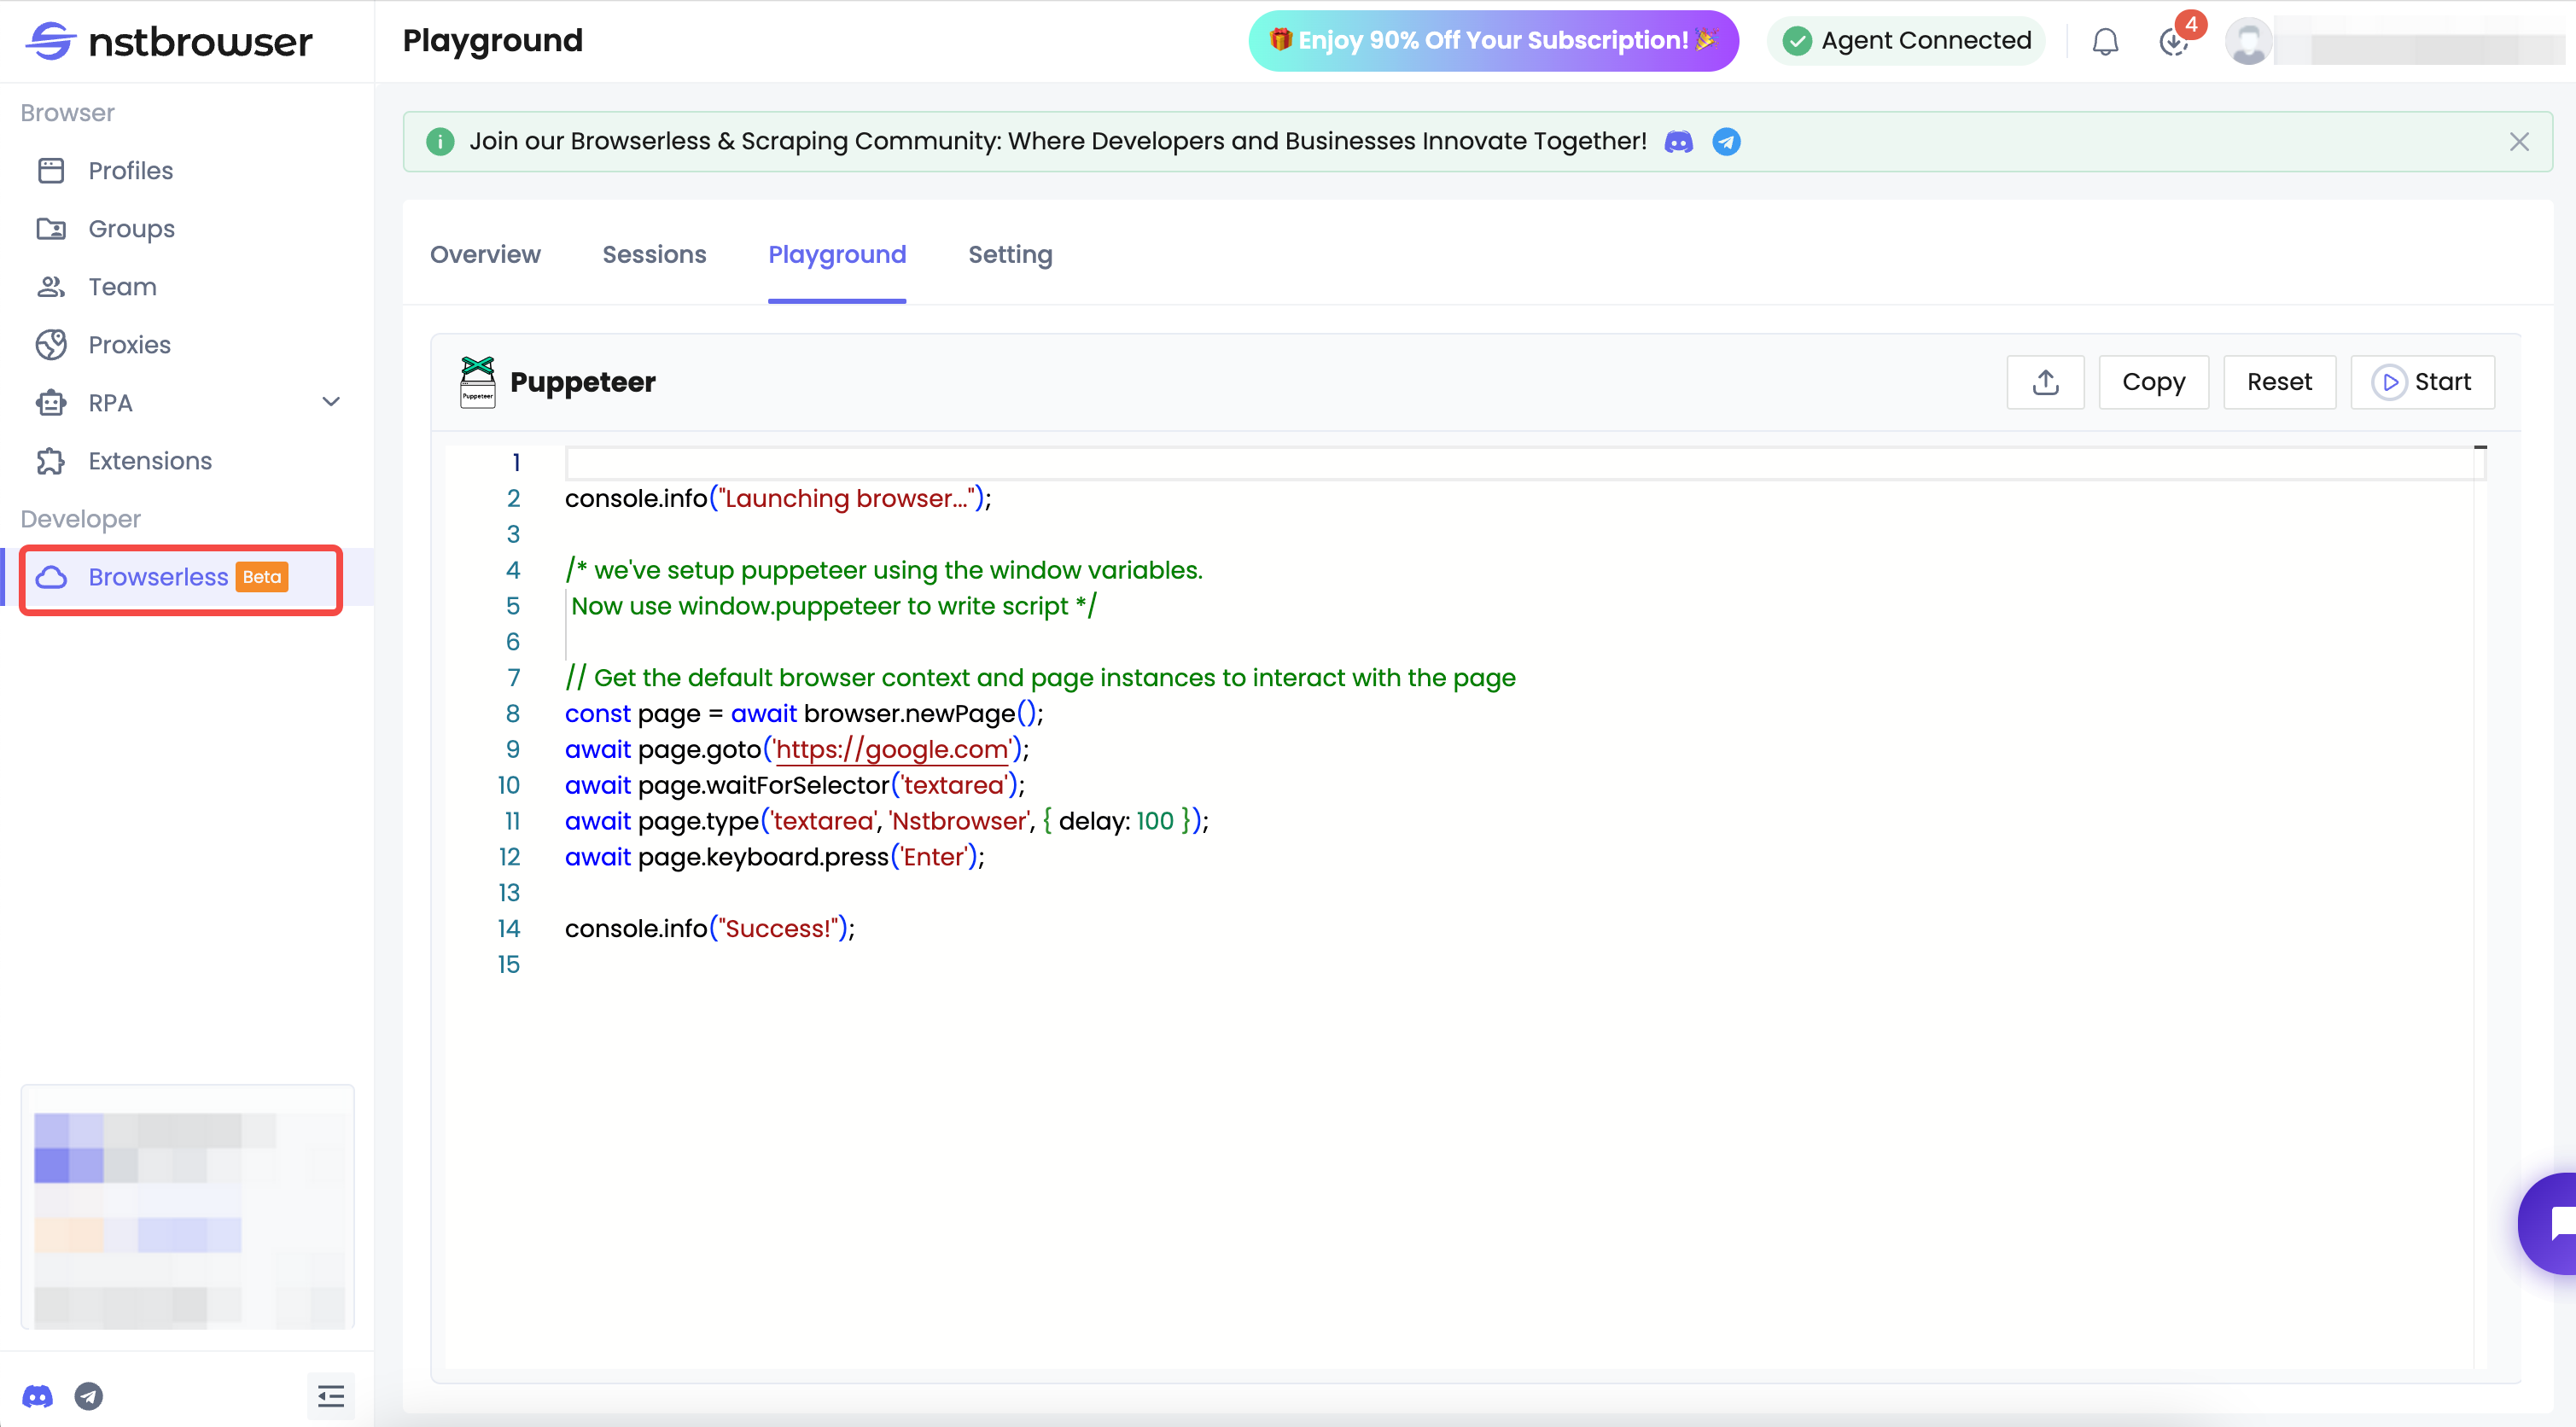
Task: Switch to the Setting tab
Action: (x=1010, y=255)
